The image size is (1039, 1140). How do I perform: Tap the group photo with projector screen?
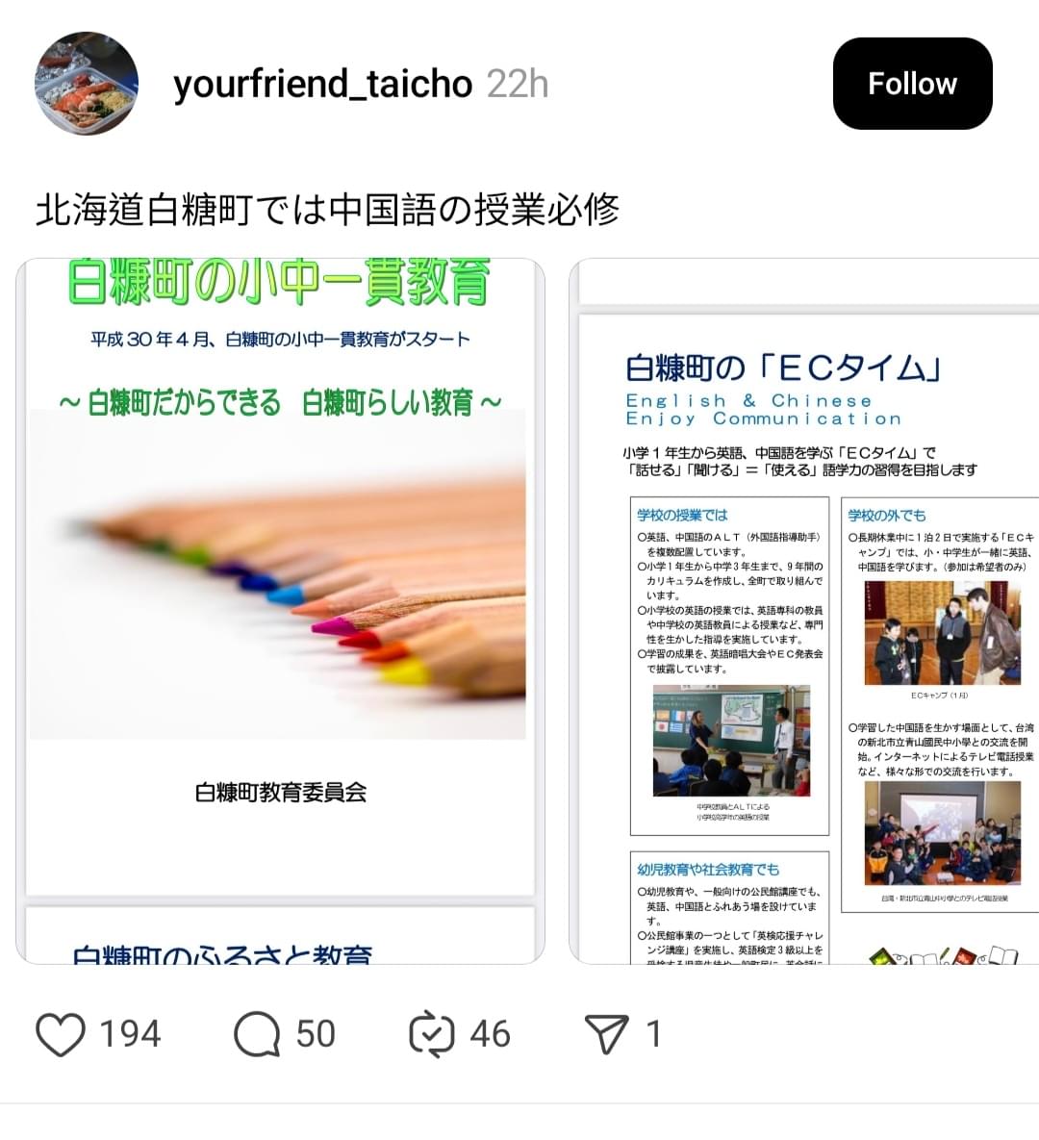(x=942, y=833)
